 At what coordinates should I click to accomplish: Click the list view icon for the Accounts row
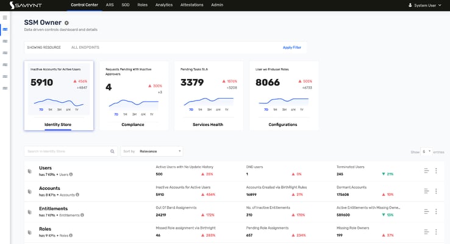point(426,191)
